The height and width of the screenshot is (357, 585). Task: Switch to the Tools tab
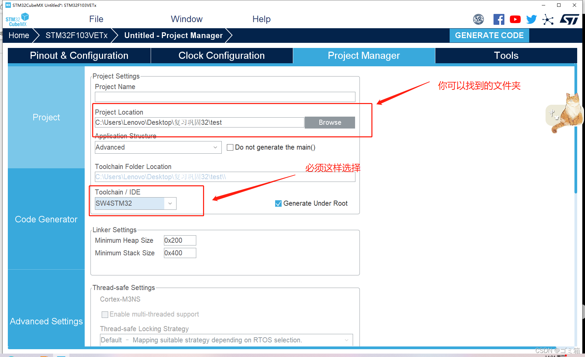(506, 55)
